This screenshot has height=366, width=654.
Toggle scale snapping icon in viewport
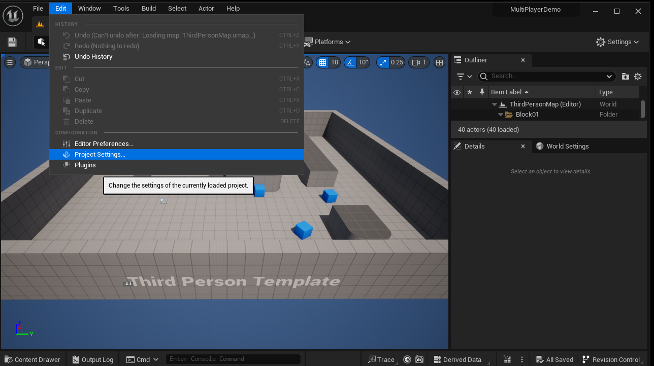(x=383, y=62)
